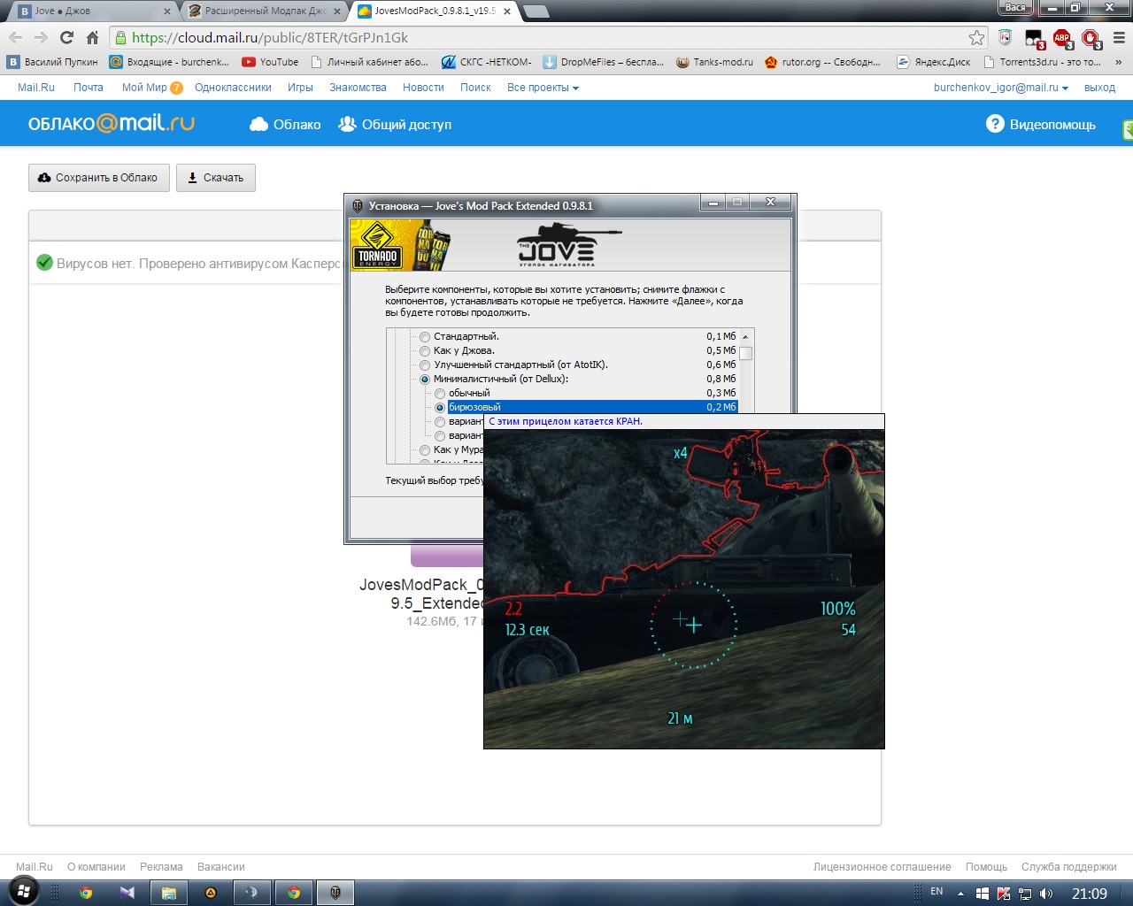Select Минималистичный (от Dellux) radio option
Screen dimensions: 1133x906
(x=425, y=379)
